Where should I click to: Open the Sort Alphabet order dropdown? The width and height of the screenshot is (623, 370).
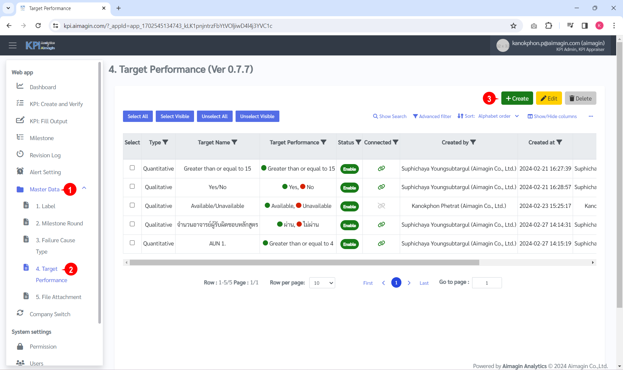coord(517,116)
